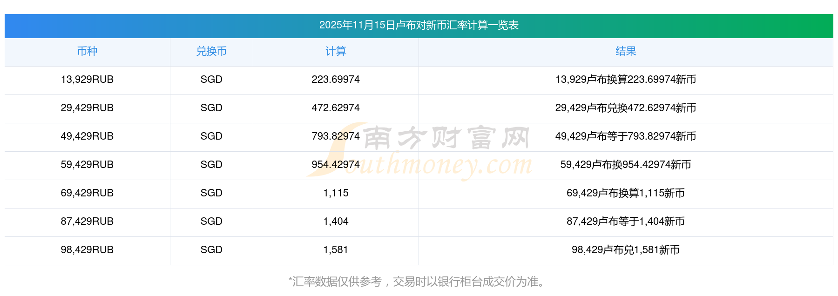Click the 59,429RUB cell
This screenshot has width=838, height=296.
(87, 165)
